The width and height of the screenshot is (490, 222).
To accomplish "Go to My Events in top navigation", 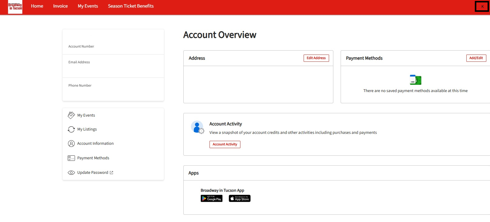I will pos(88,6).
